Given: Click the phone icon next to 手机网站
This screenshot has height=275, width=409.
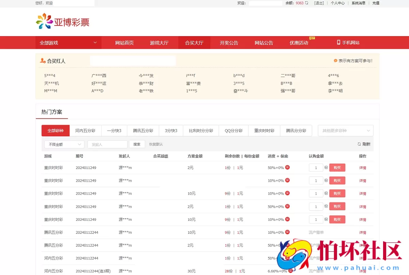Looking at the screenshot, I should 338,42.
